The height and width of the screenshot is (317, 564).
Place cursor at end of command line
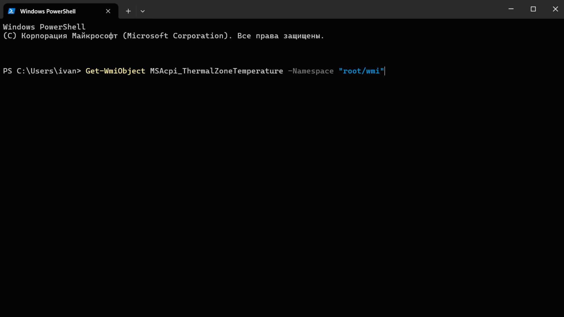(385, 71)
